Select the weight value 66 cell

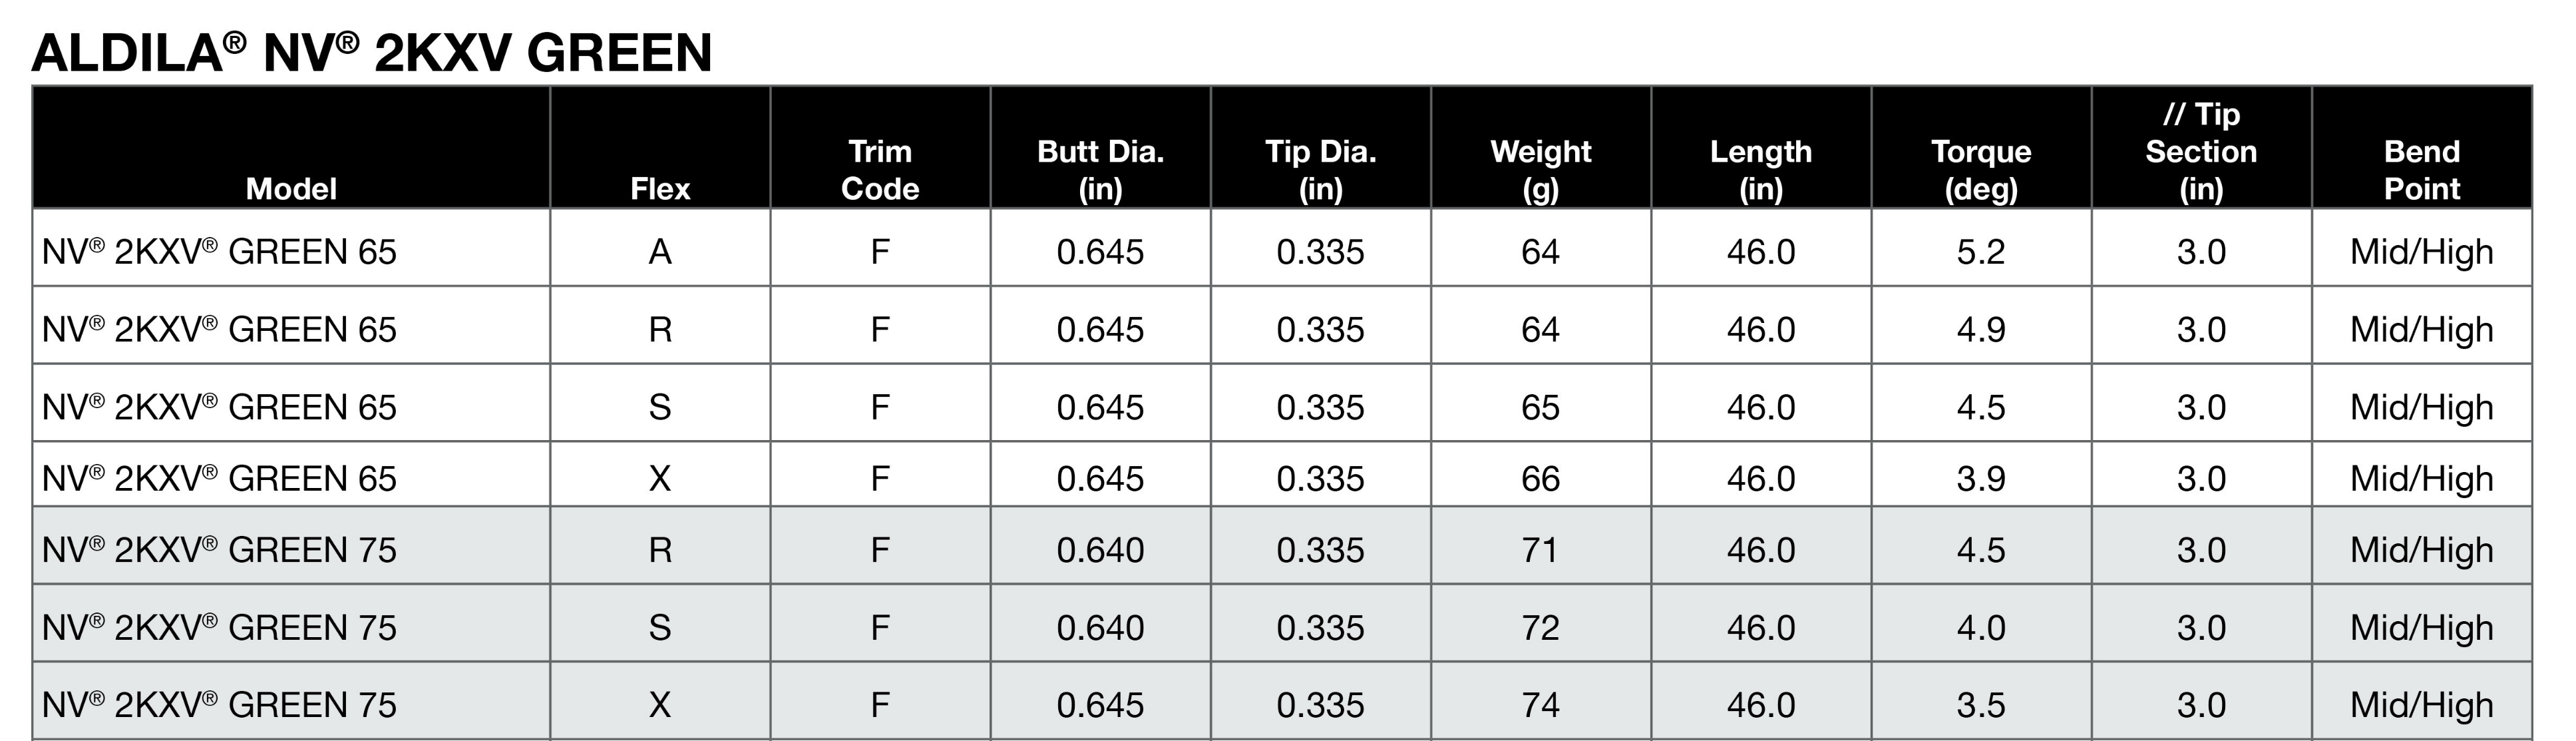[1540, 478]
